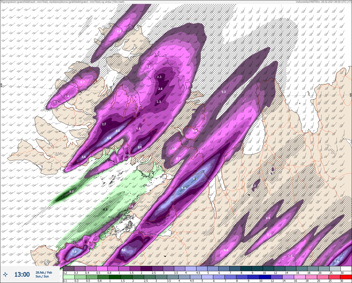Click the 6.4 snowfall value on the map

click(x=184, y=188)
